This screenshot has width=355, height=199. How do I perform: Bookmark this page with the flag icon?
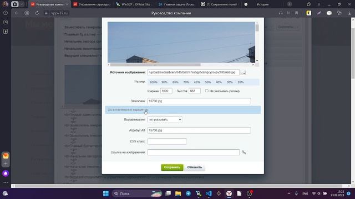[296, 13]
